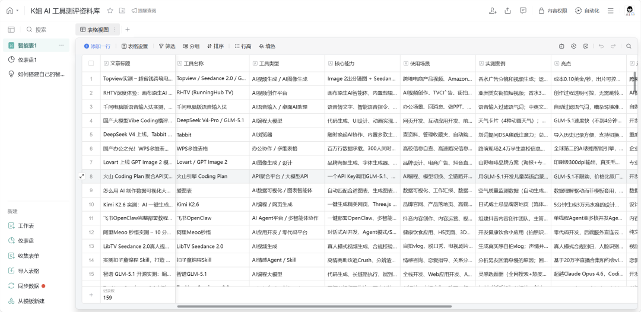The width and height of the screenshot is (641, 312).
Task: Expand row 8 with the expand-arrows icon
Action: (x=81, y=176)
